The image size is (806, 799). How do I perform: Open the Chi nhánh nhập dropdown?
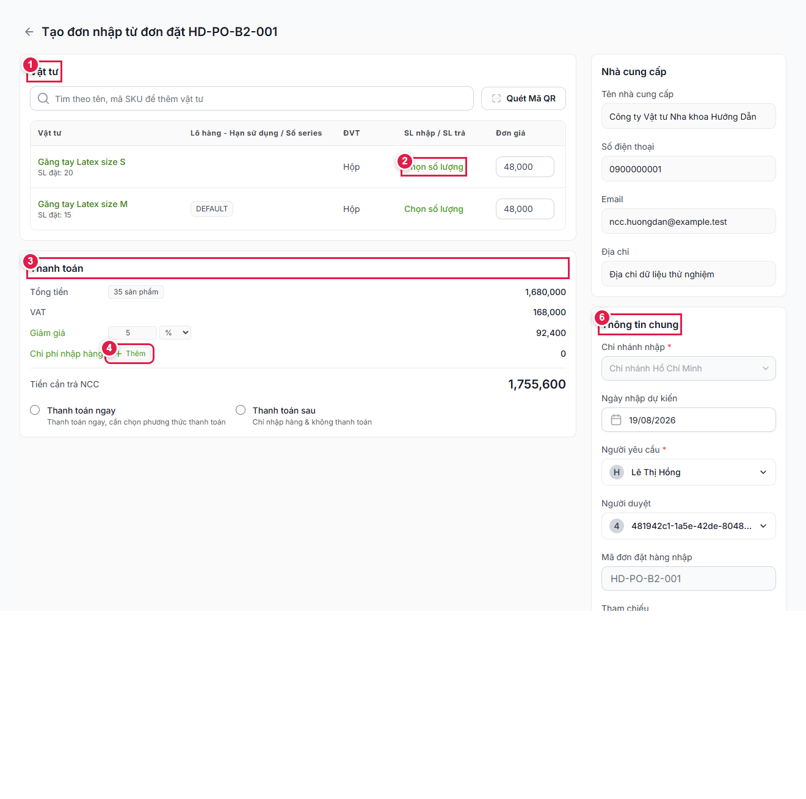click(689, 368)
